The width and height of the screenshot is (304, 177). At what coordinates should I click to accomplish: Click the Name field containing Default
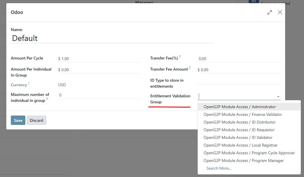coord(112,38)
